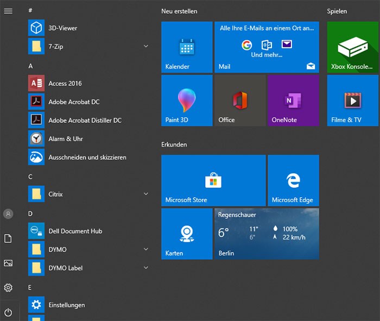Open the Berlin weather tile
The width and height of the screenshot is (380, 321).
pos(267,234)
